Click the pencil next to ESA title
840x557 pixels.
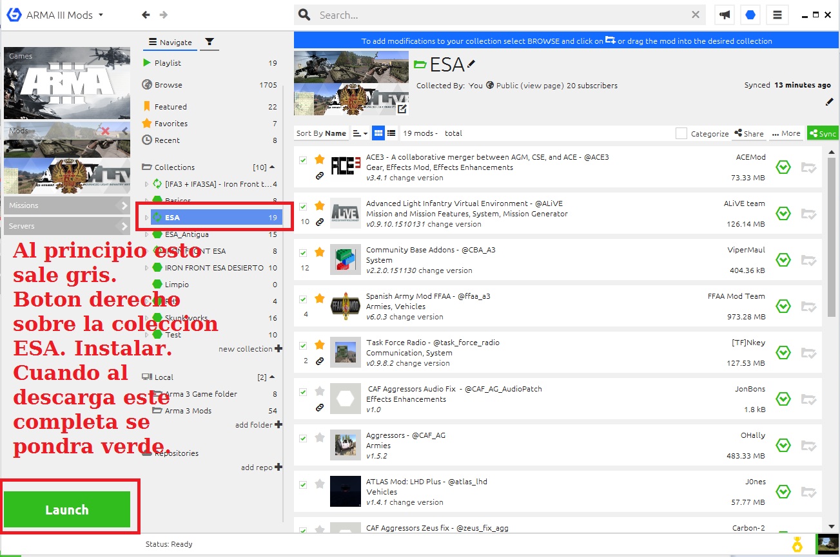click(472, 63)
